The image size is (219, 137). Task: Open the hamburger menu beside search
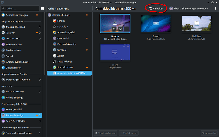coord(43,8)
